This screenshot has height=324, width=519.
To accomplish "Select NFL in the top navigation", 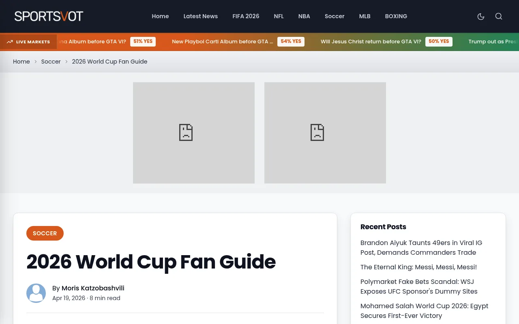I will [279, 16].
